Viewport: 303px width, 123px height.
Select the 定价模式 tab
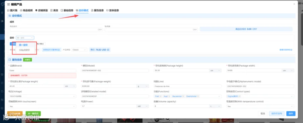[x=82, y=10]
